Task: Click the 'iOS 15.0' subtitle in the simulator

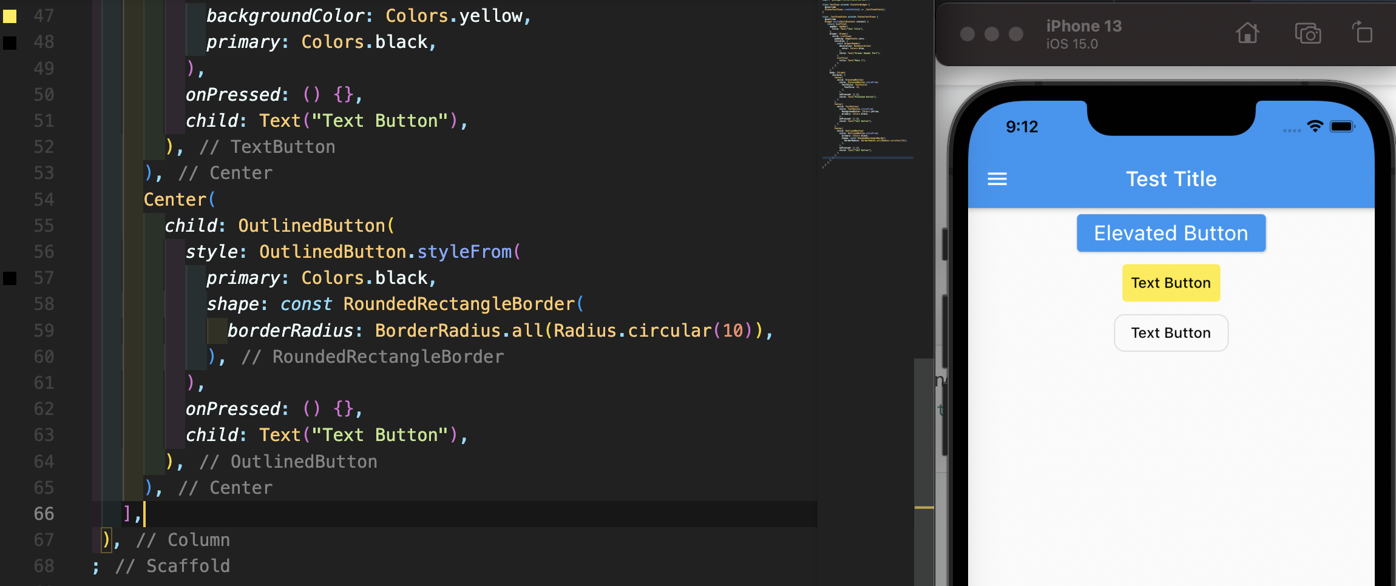Action: 1072,44
